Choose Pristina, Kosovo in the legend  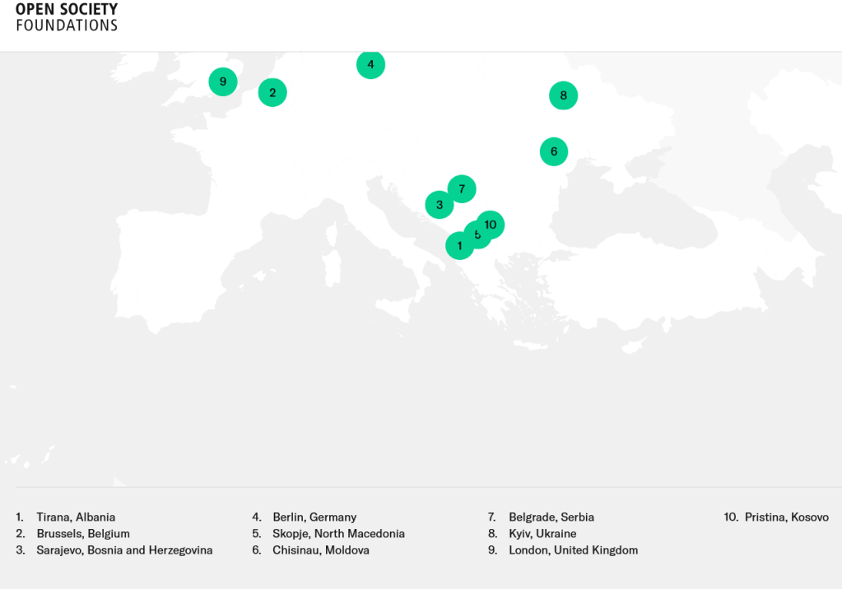[786, 517]
